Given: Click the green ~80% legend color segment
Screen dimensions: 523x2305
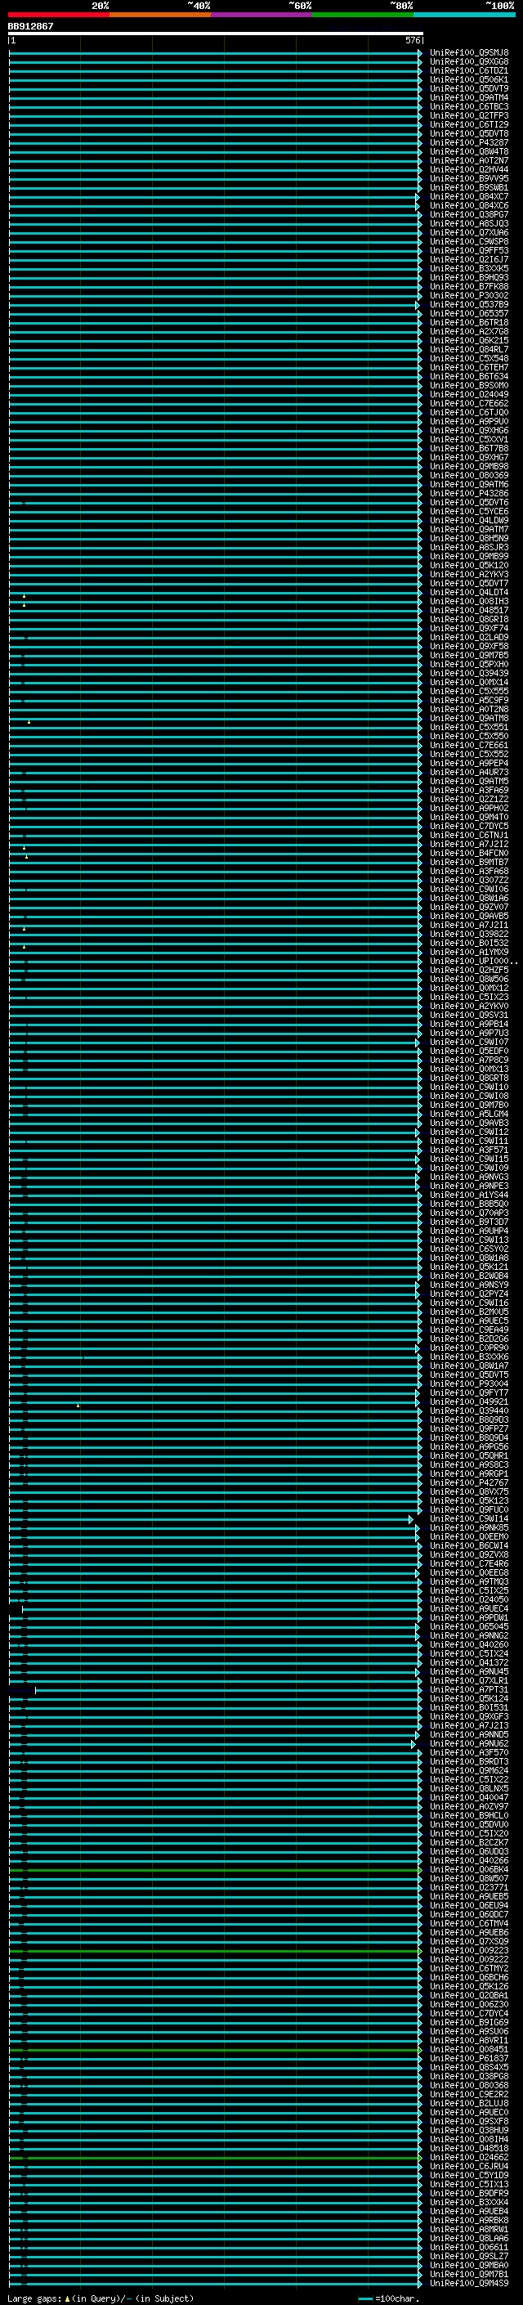Looking at the screenshot, I should (363, 15).
